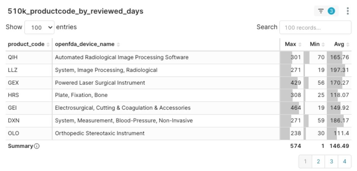Click the LLZ Avg value 197.31 bar

tap(339, 70)
